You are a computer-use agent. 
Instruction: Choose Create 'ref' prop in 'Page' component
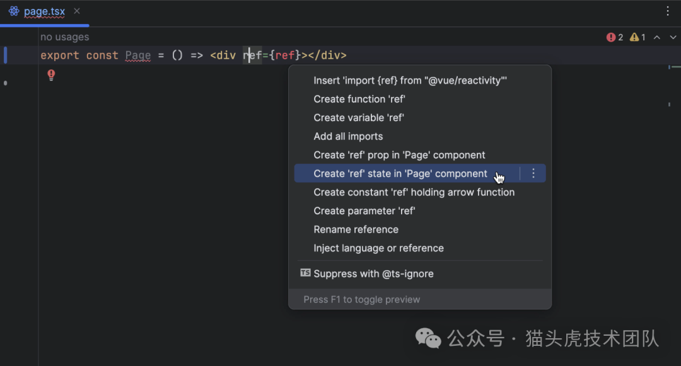pyautogui.click(x=399, y=155)
